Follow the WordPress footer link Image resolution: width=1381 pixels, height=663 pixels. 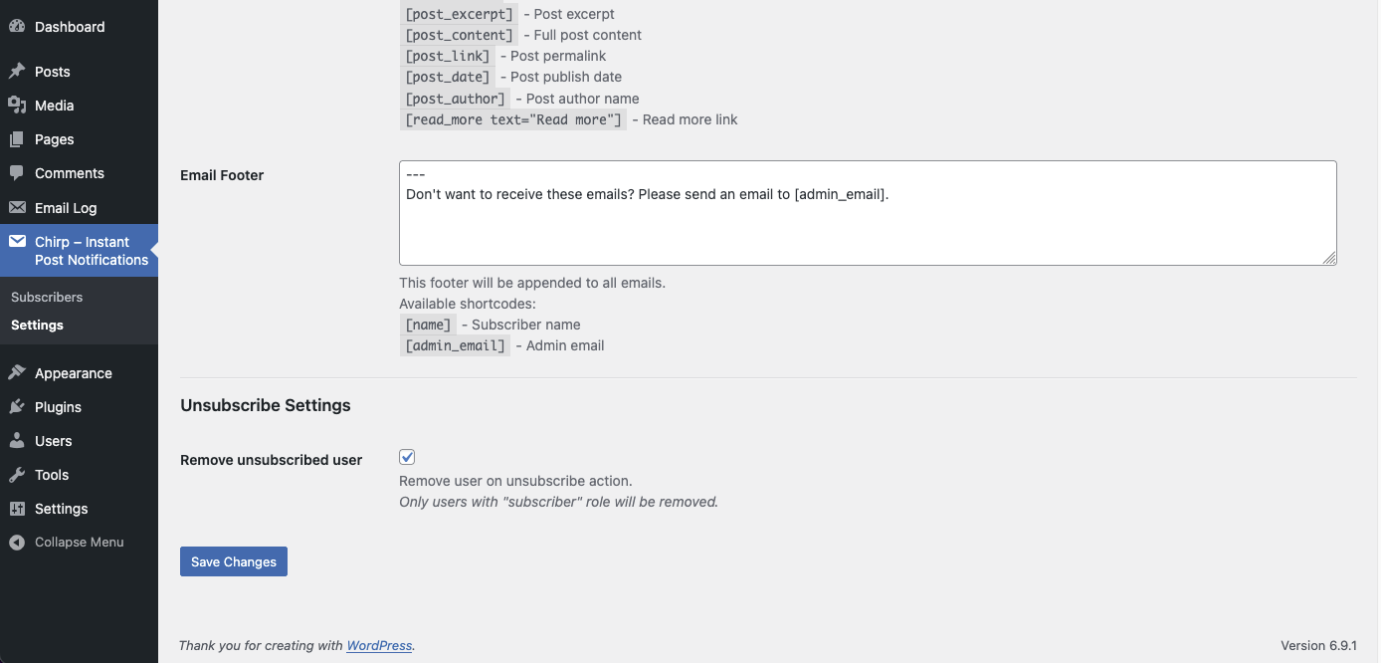point(379,645)
